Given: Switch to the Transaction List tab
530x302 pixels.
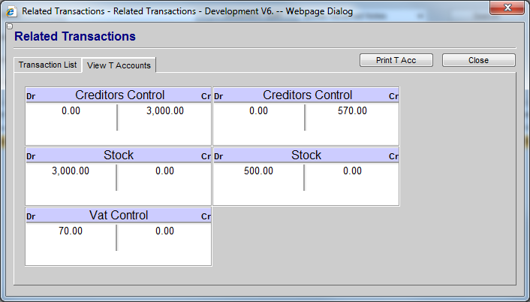Looking at the screenshot, I should 48,65.
